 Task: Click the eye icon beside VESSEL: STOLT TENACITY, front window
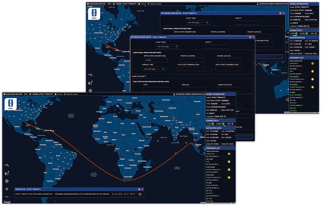(x=30, y=94)
